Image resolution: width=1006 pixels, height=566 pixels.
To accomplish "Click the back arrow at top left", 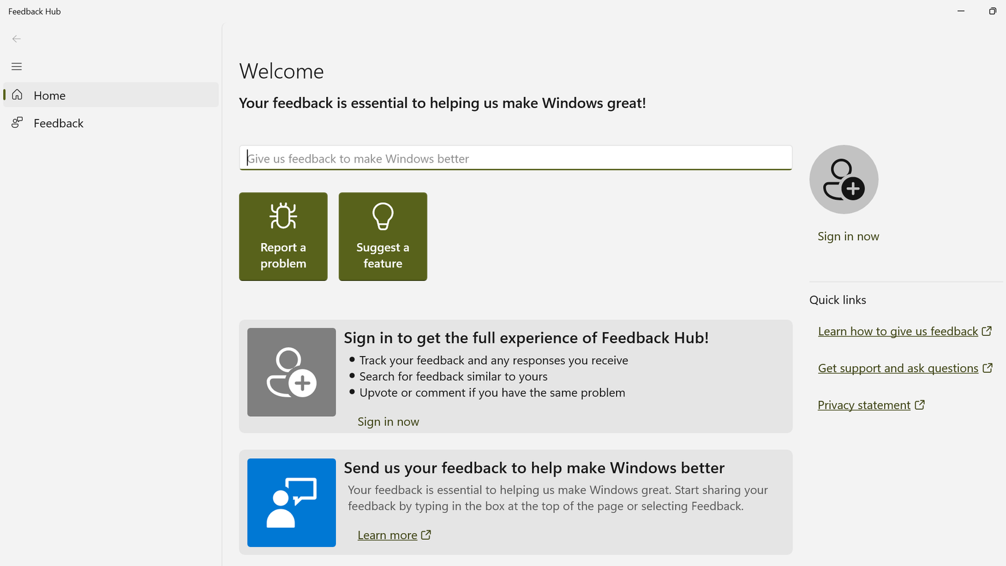I will pos(16,38).
